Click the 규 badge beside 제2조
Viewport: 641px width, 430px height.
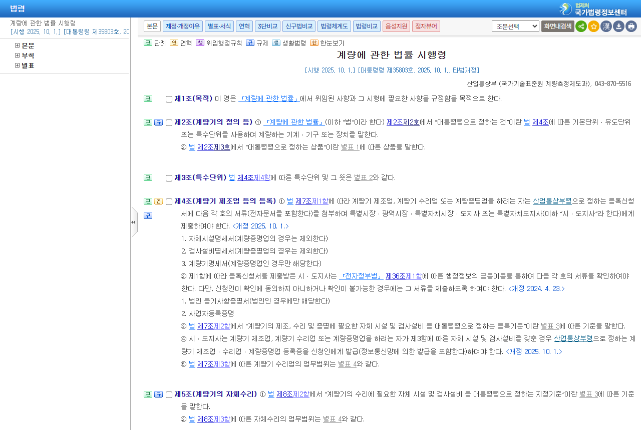point(158,122)
